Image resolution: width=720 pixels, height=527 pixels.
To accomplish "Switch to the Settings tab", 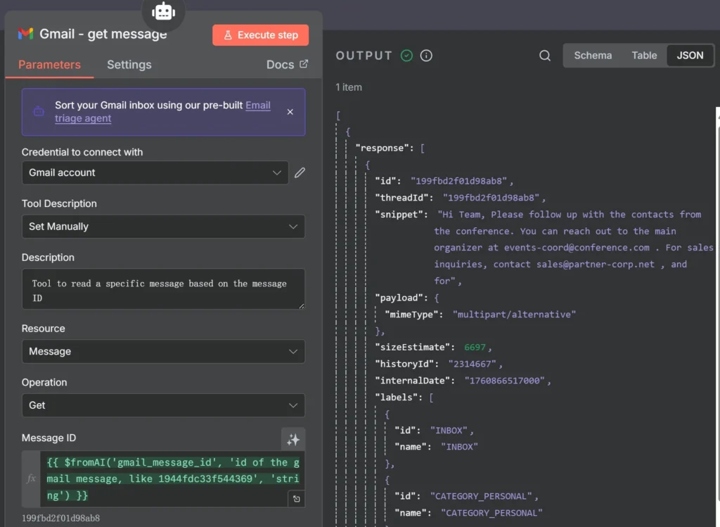I will coord(129,65).
